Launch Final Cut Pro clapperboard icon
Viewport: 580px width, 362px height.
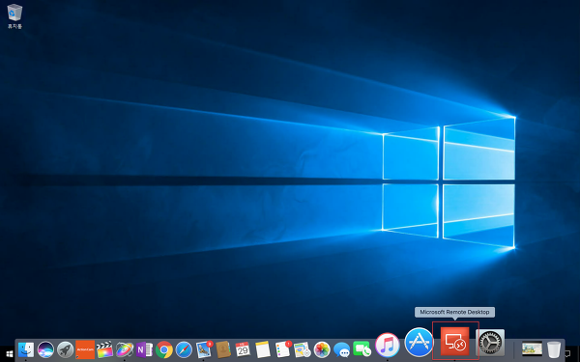(x=104, y=349)
